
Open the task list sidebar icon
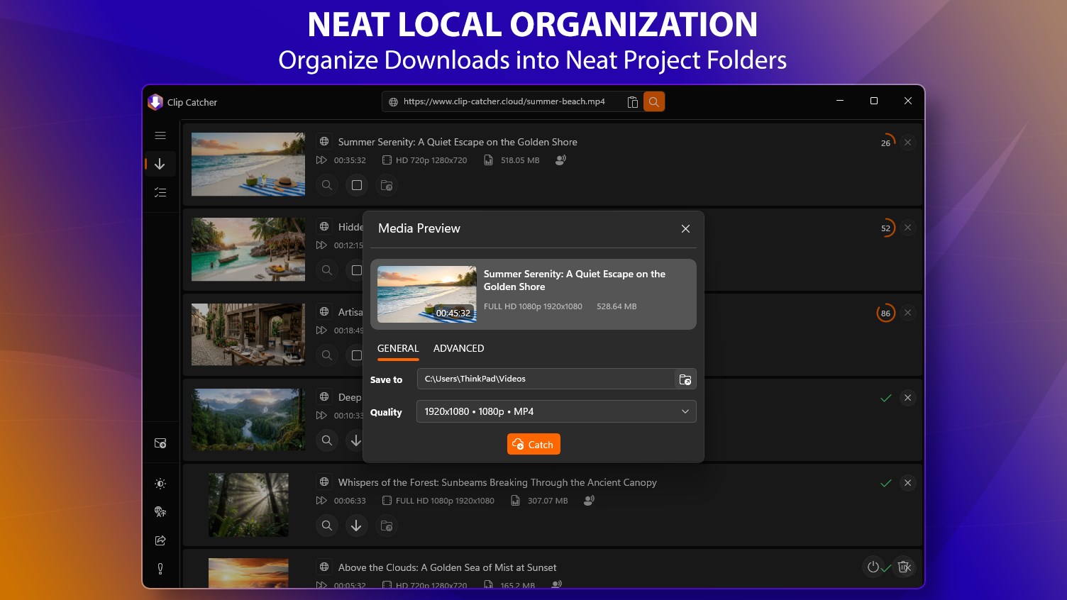click(160, 192)
